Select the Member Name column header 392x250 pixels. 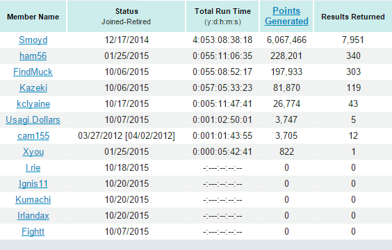click(x=33, y=17)
